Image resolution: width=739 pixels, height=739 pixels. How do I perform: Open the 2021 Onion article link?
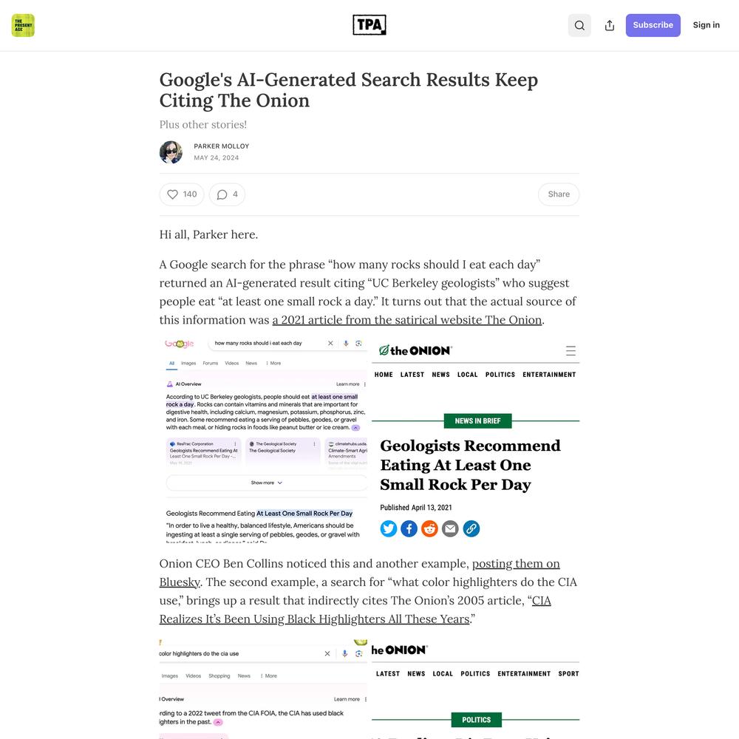click(407, 320)
